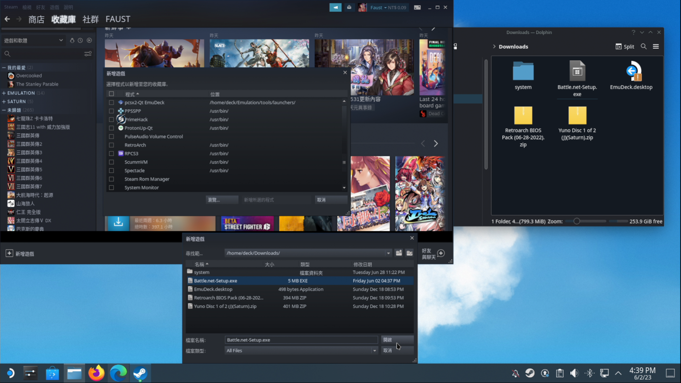Open advanced library filter sliders icon
The height and width of the screenshot is (383, 681).
point(88,54)
